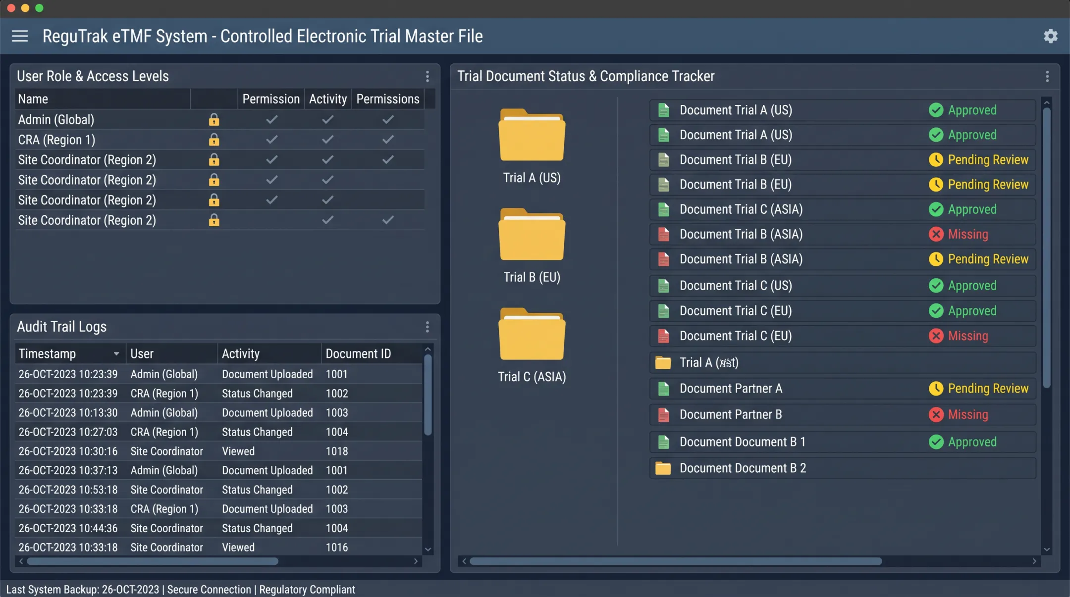Click the Pending clock icon for Document Partner A
Screen dimensions: 1070x597
click(936, 389)
